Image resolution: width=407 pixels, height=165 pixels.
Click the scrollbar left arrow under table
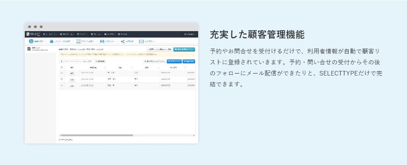coord(60,135)
